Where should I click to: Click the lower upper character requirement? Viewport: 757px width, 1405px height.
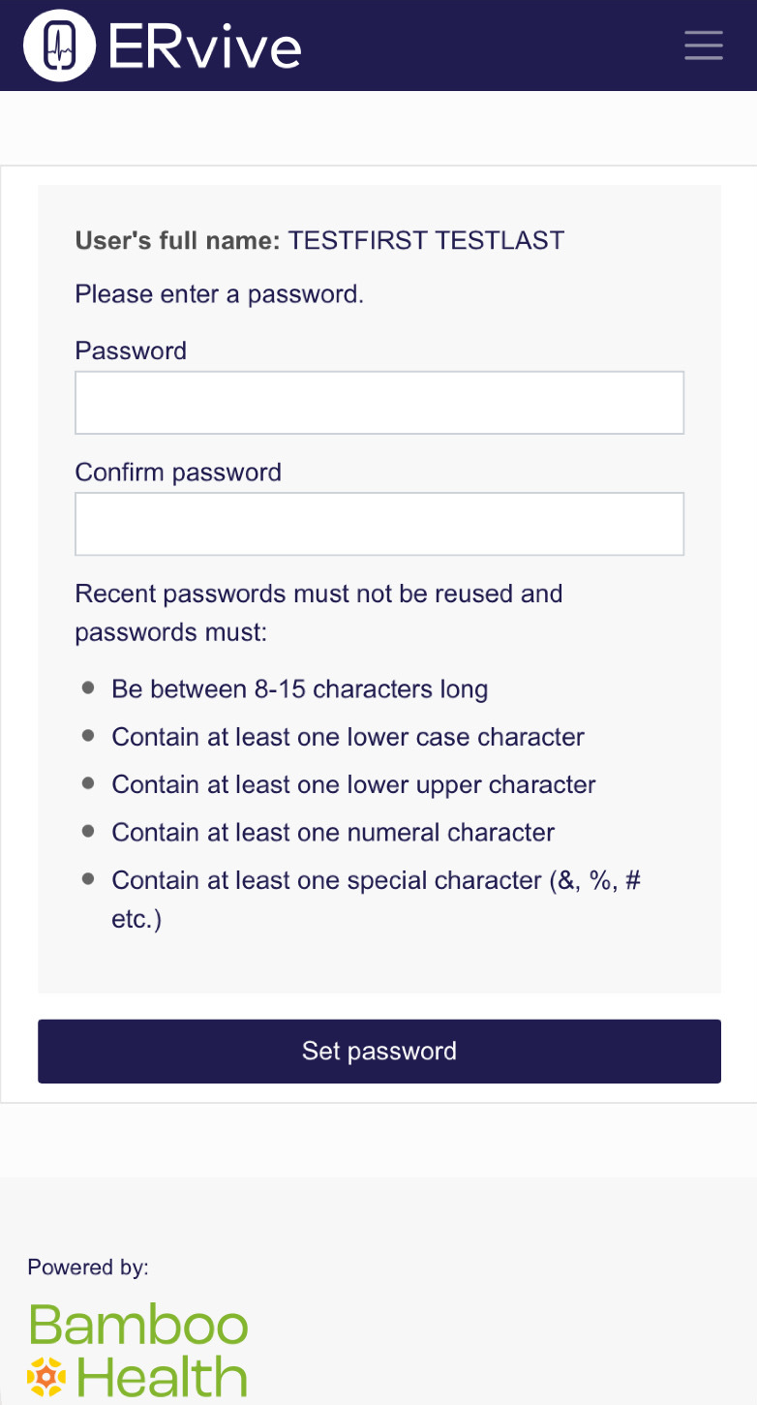pos(354,784)
